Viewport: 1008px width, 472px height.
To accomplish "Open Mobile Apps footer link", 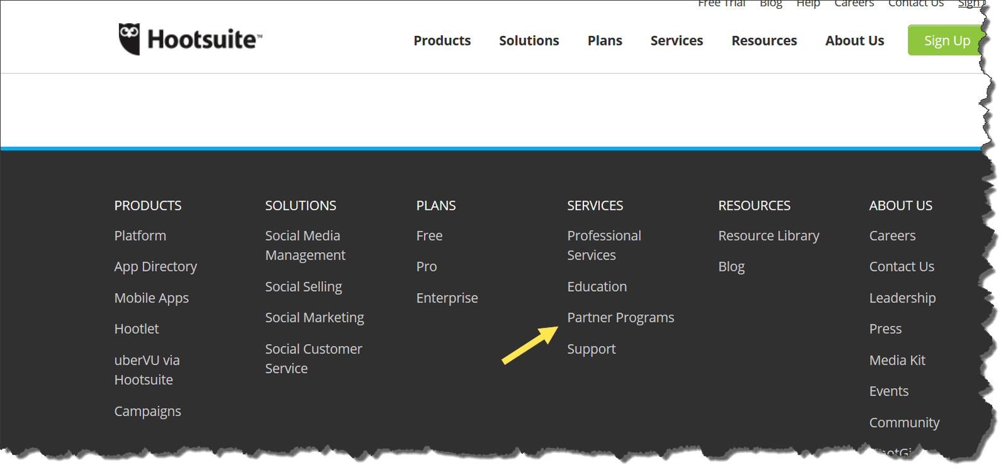I will pos(151,298).
